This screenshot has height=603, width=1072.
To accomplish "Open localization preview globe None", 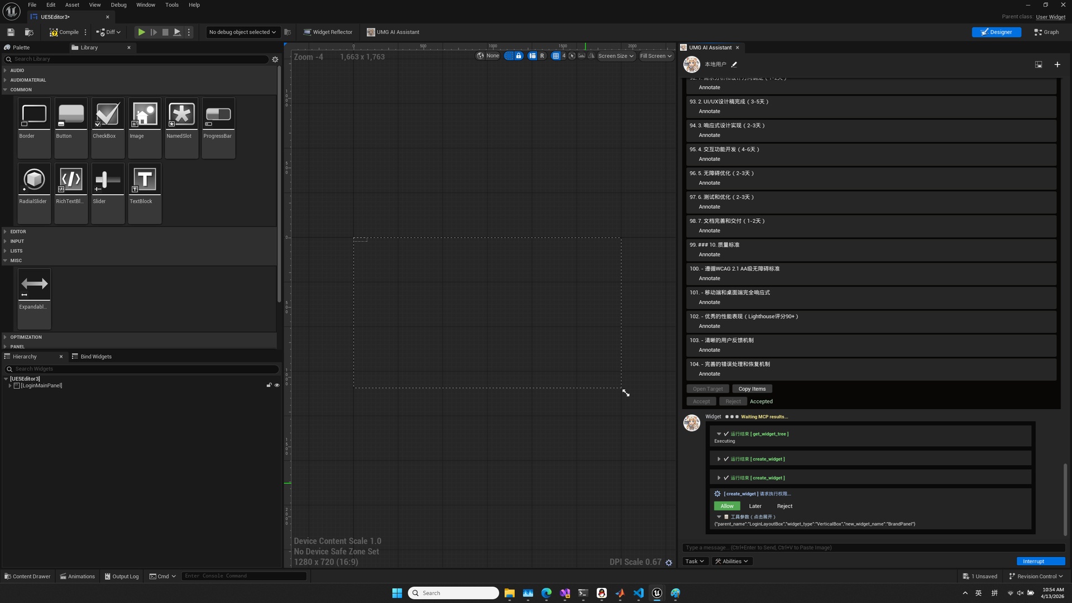I will click(x=487, y=56).
